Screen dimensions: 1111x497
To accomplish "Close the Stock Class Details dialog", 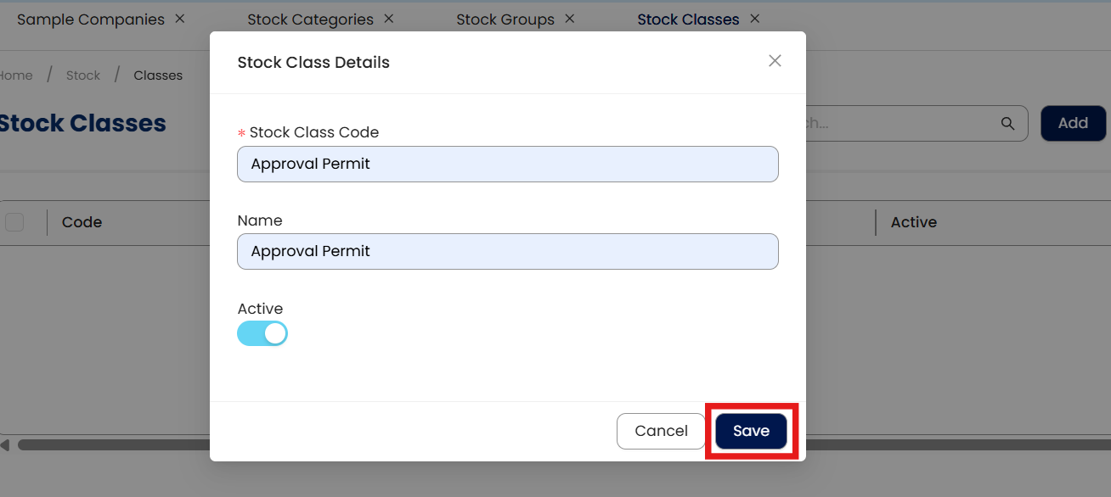I will pos(775,61).
